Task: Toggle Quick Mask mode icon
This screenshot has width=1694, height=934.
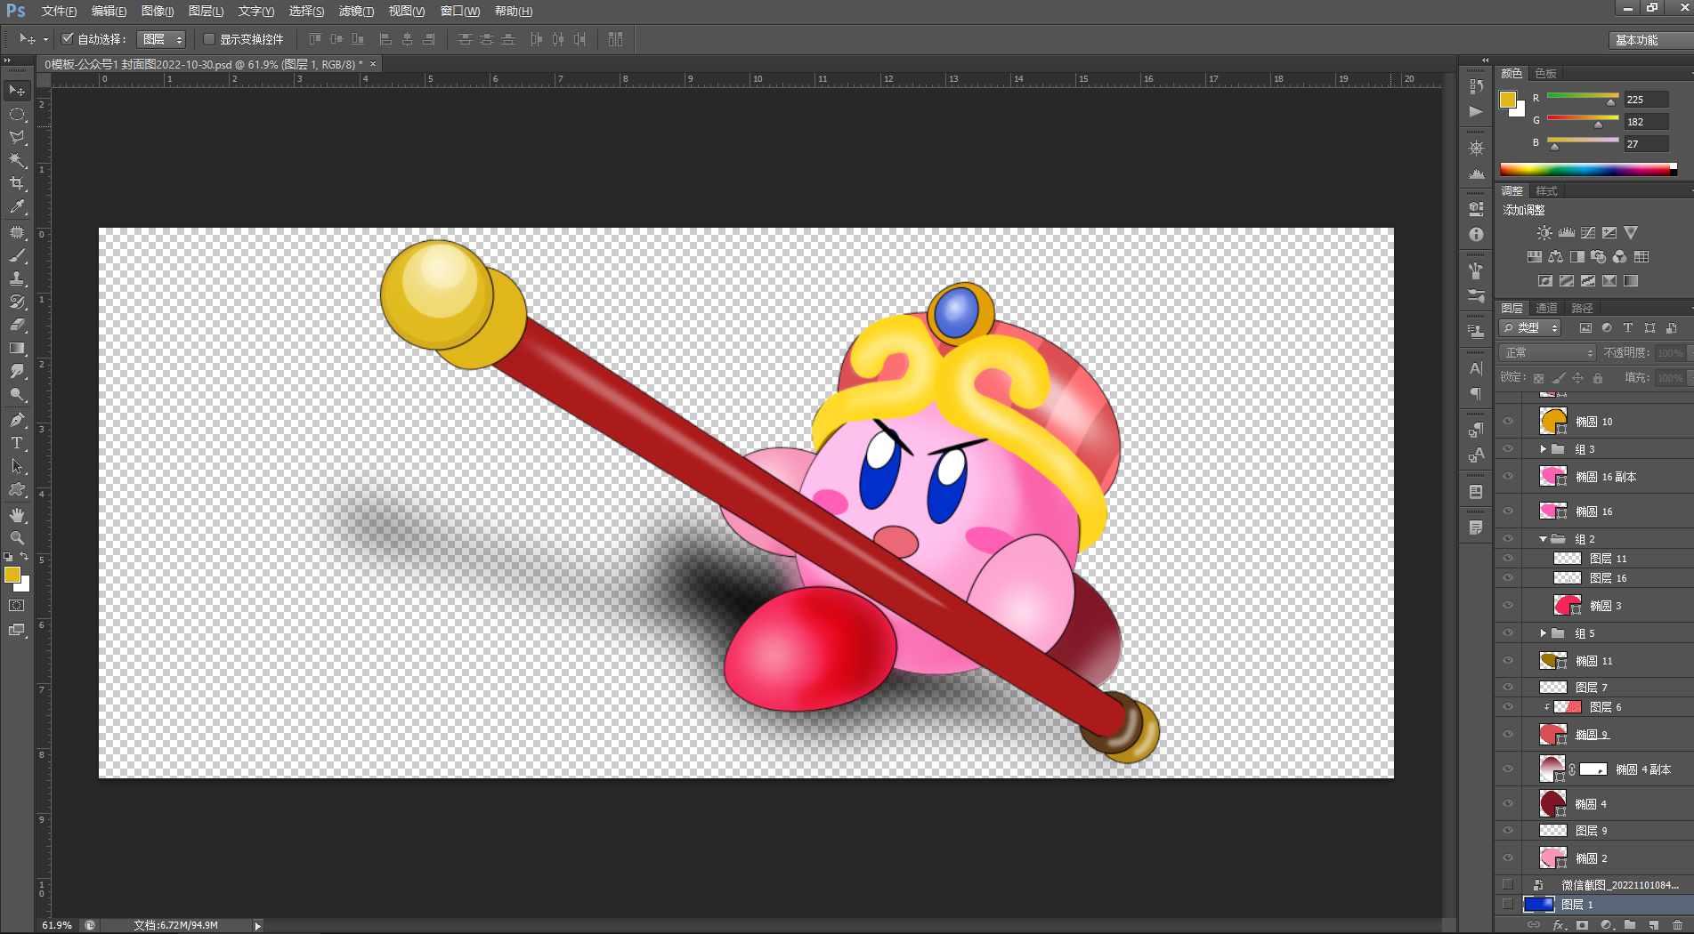Action: [17, 606]
